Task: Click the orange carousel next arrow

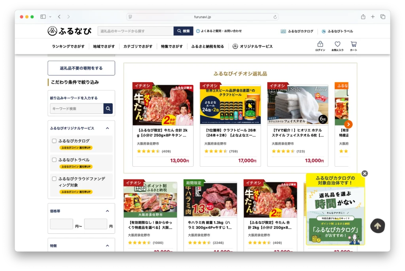Action: pyautogui.click(x=348, y=124)
